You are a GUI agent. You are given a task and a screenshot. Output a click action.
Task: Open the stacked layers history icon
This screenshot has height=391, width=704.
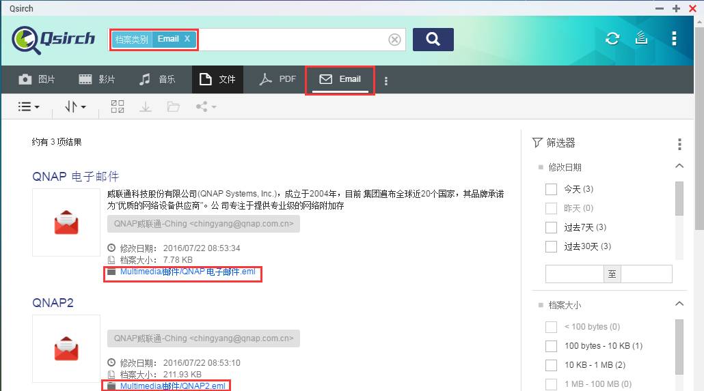[x=641, y=38]
